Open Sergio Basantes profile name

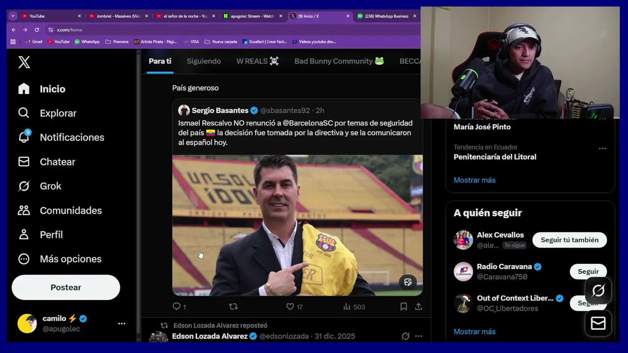[220, 110]
